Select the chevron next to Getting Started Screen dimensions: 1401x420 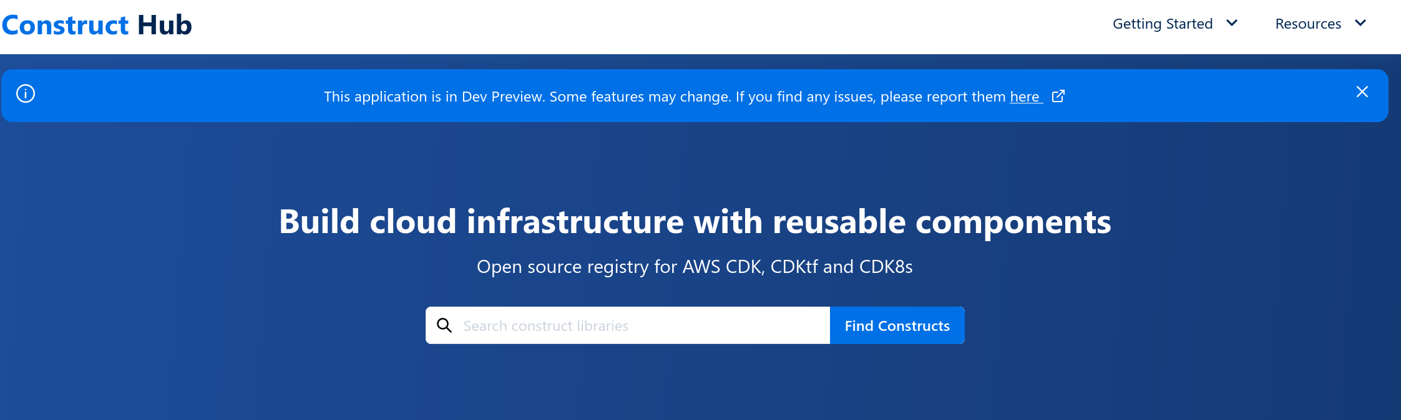1232,23
